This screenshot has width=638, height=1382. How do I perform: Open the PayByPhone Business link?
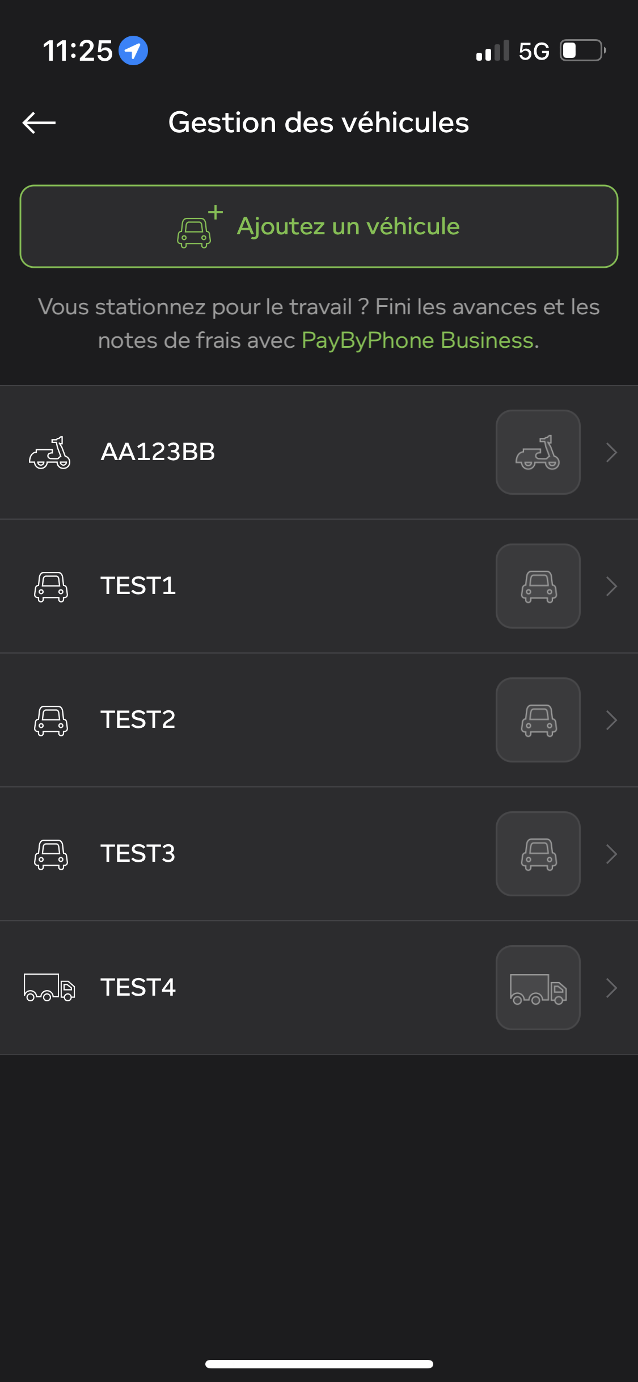[x=418, y=340]
